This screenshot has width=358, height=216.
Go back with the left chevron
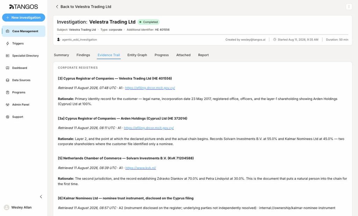click(x=57, y=7)
